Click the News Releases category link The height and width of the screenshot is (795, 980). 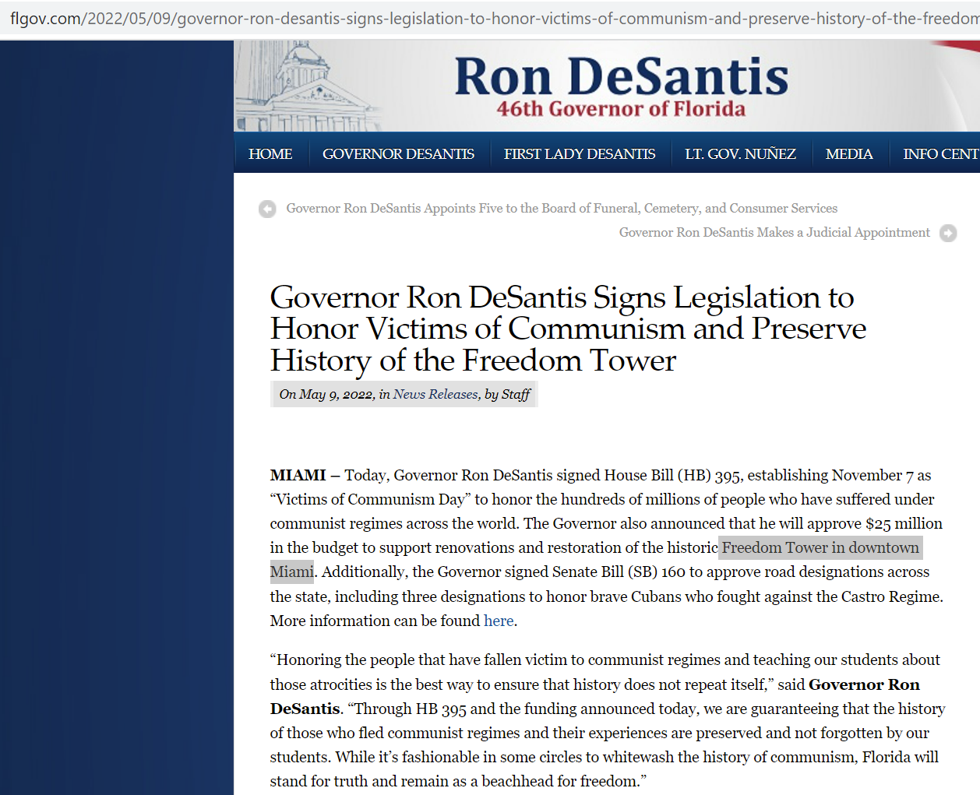pos(435,395)
